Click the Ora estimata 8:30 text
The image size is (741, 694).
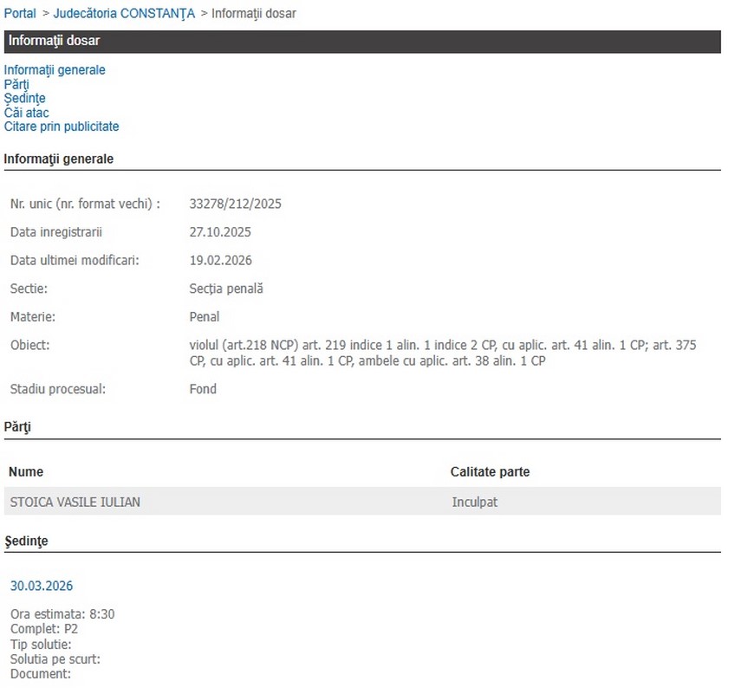62,614
